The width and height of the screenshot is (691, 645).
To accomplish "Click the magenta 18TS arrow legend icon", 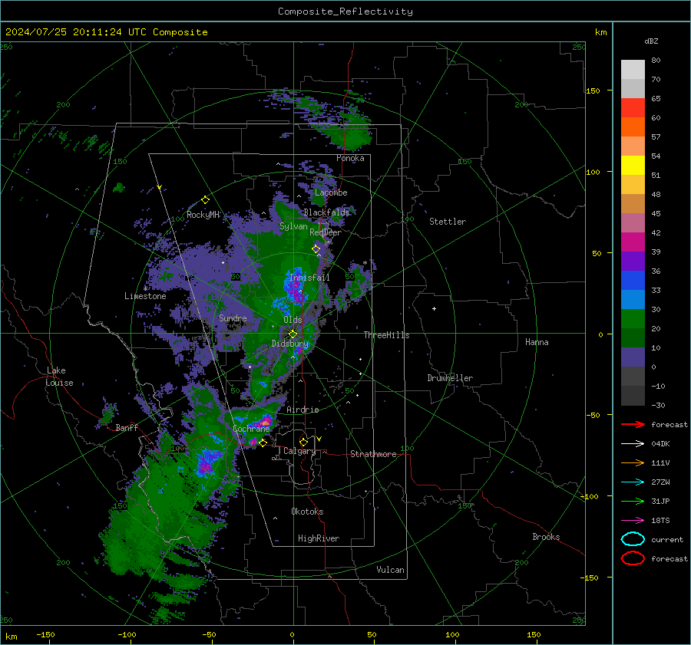I will [633, 521].
